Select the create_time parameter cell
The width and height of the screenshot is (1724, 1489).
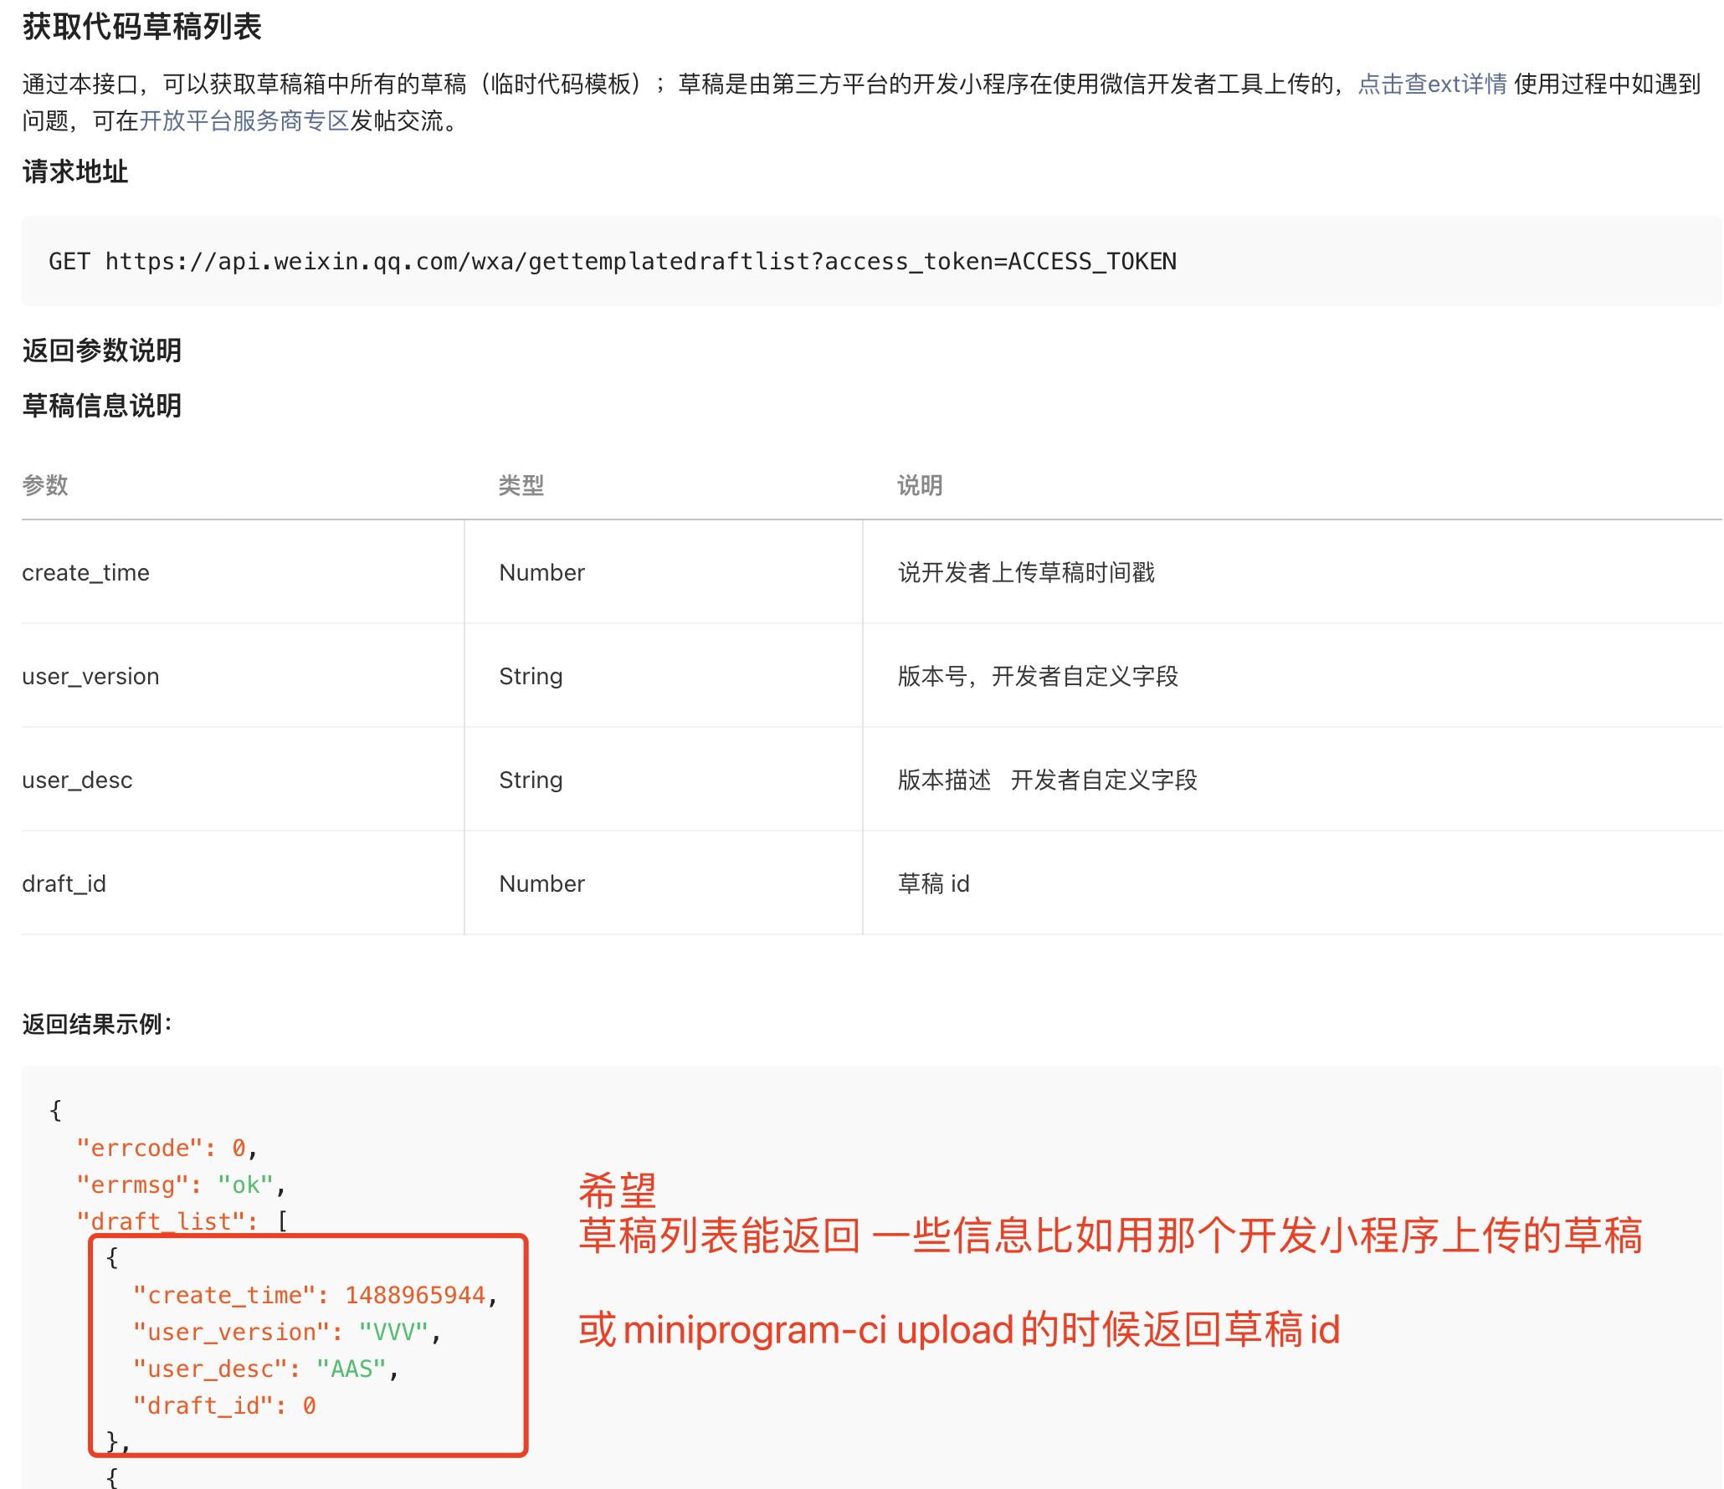tap(86, 573)
